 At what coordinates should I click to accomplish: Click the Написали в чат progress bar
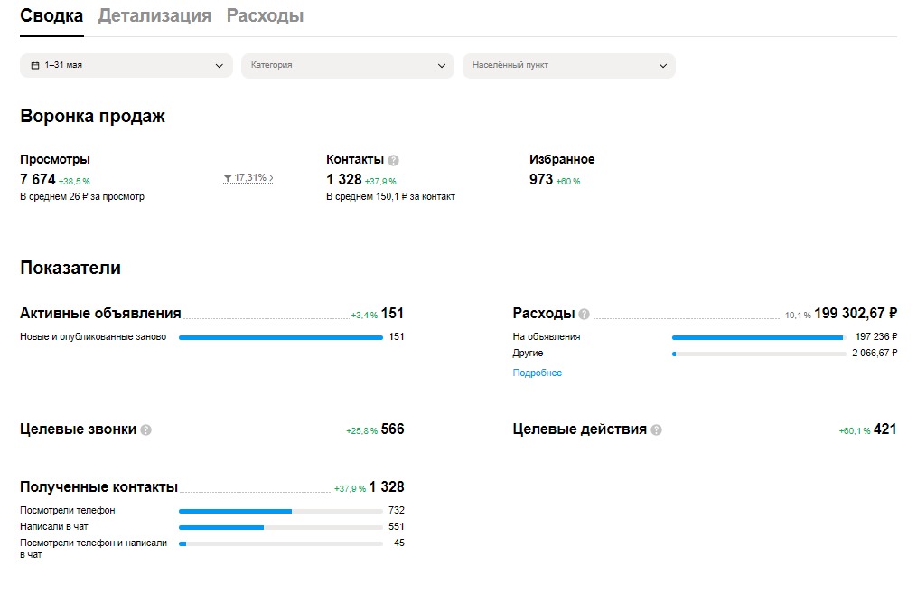[280, 527]
